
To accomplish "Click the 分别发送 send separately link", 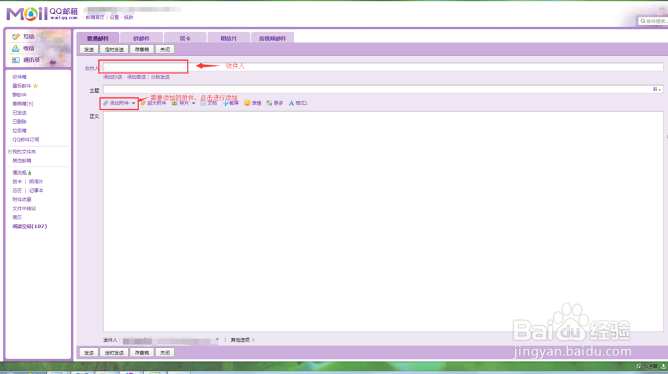I will [160, 77].
